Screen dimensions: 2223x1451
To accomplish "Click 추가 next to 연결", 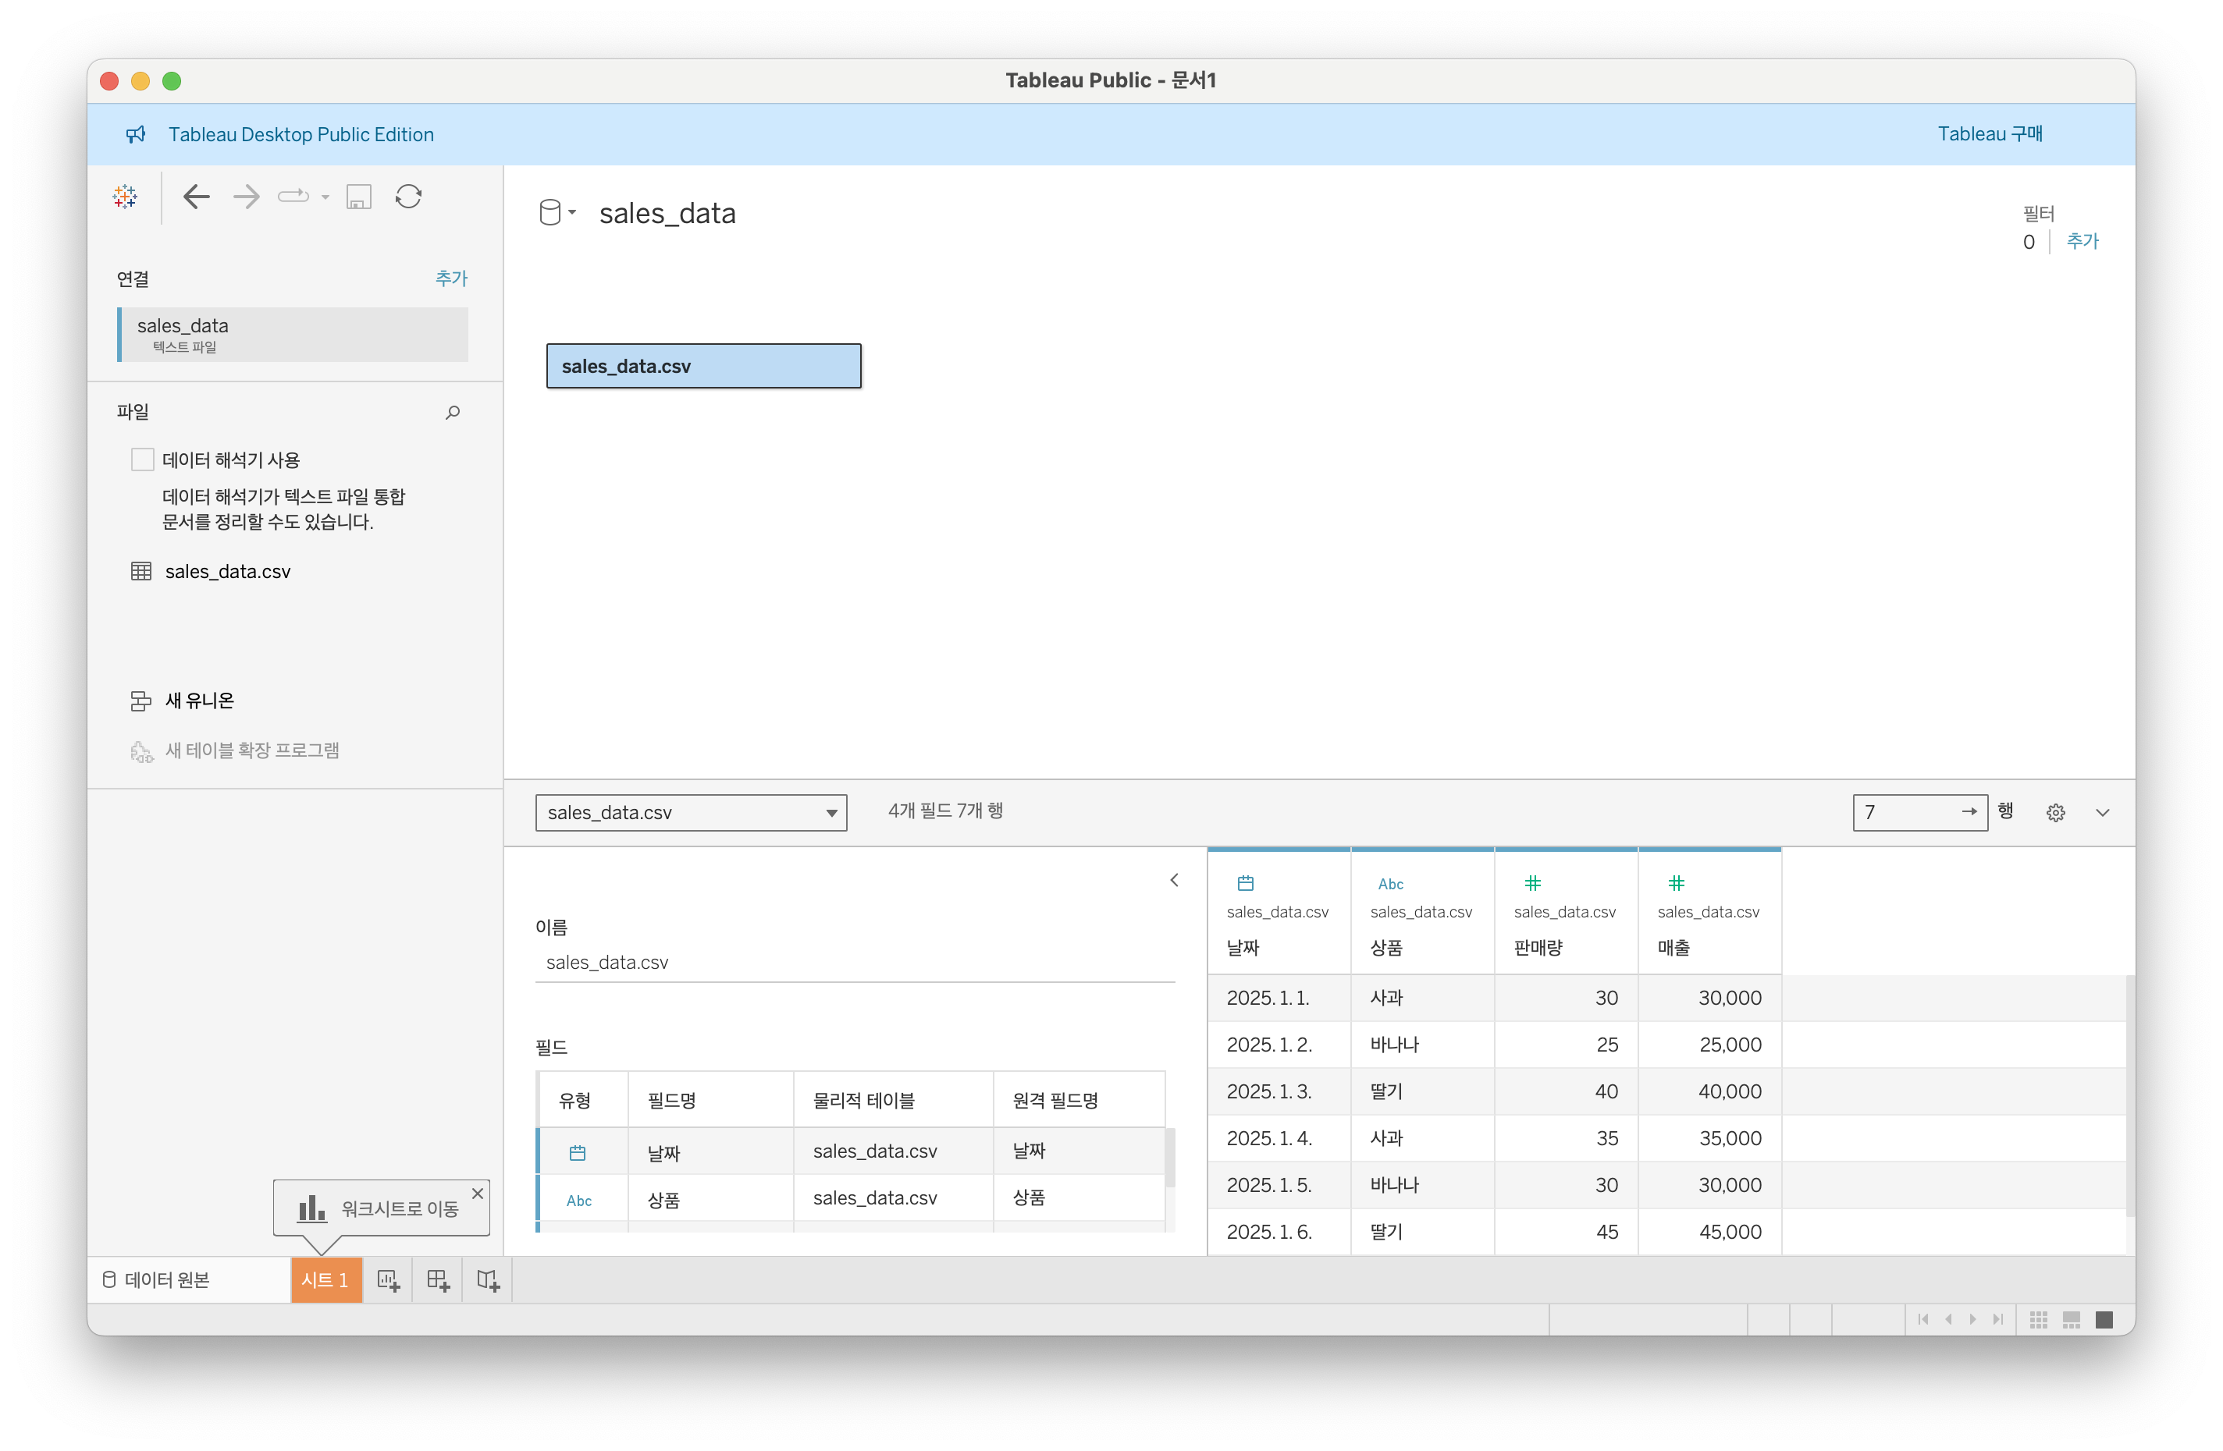I will 451,278.
